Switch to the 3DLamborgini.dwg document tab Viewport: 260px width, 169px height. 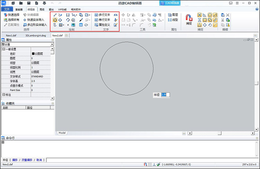(36, 35)
